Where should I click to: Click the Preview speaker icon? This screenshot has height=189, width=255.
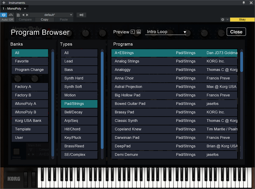133,32
